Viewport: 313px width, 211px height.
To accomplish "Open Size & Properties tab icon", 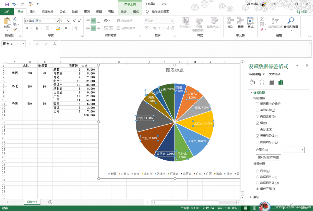I will click(x=271, y=82).
